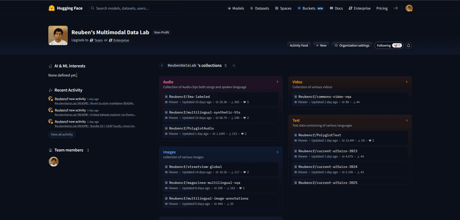This screenshot has height=220, width=460.
Task: Click the notification bell icon
Action: 409,45
